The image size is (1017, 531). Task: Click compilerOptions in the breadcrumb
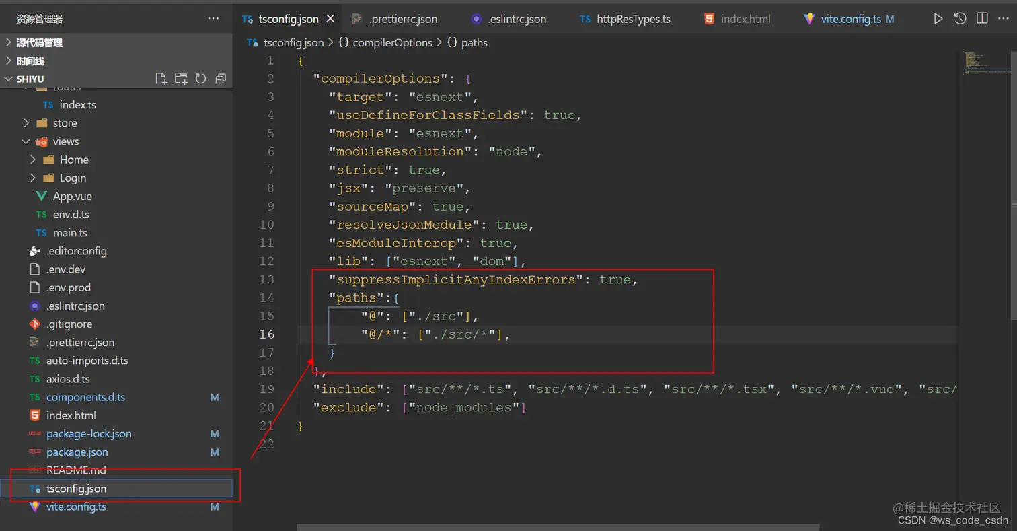coord(393,42)
